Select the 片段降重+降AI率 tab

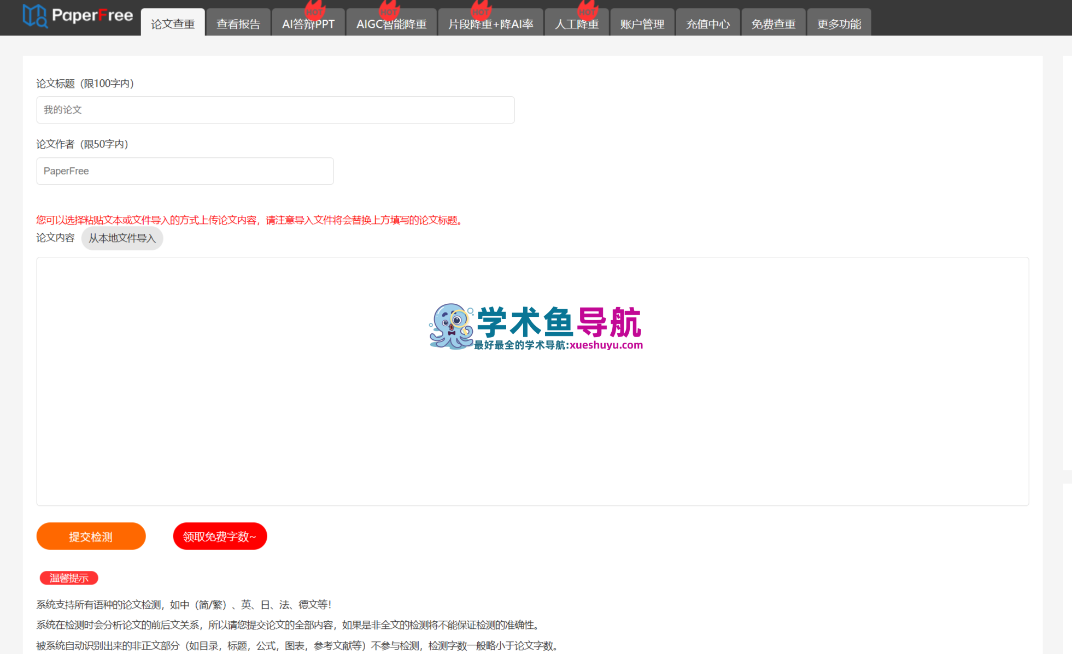coord(491,23)
